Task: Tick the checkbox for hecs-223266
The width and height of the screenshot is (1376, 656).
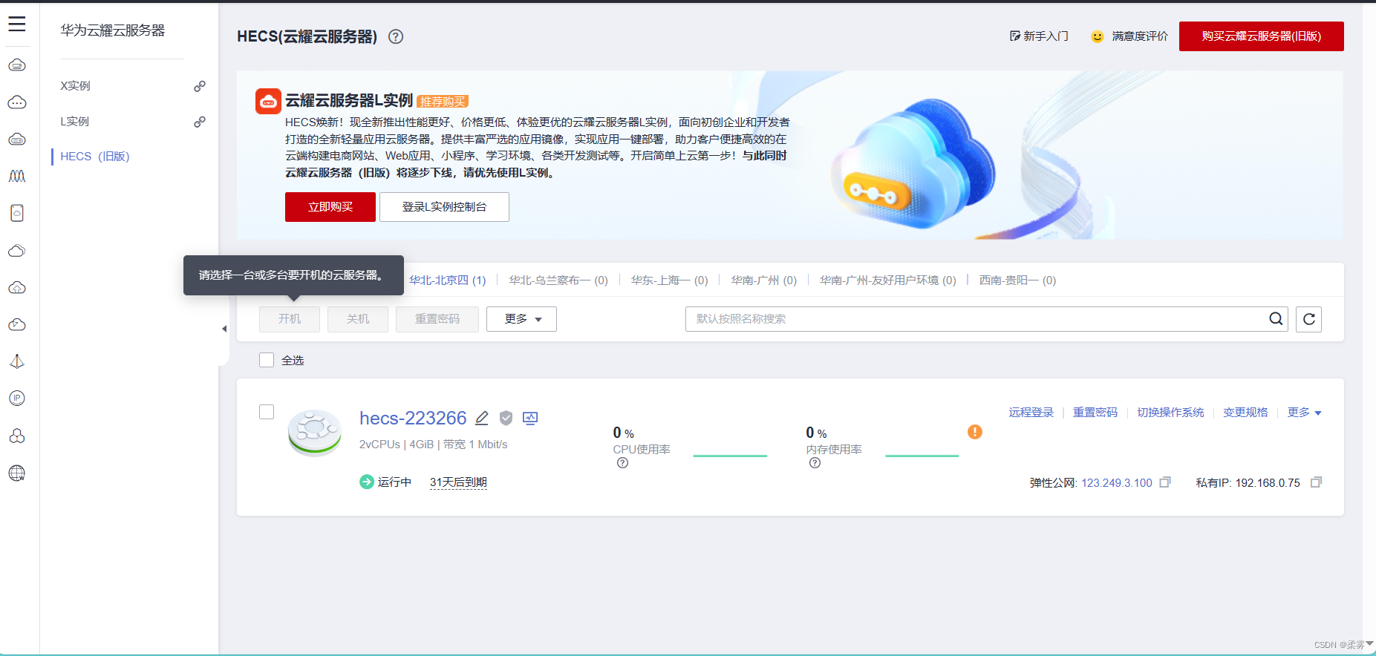Action: 267,412
